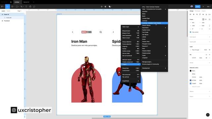The width and height of the screenshot is (212, 119).
Task: Click the Boolean operations toolbar icon
Action: (110, 7)
